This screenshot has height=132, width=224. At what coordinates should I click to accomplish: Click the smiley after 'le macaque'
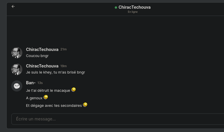point(74,89)
